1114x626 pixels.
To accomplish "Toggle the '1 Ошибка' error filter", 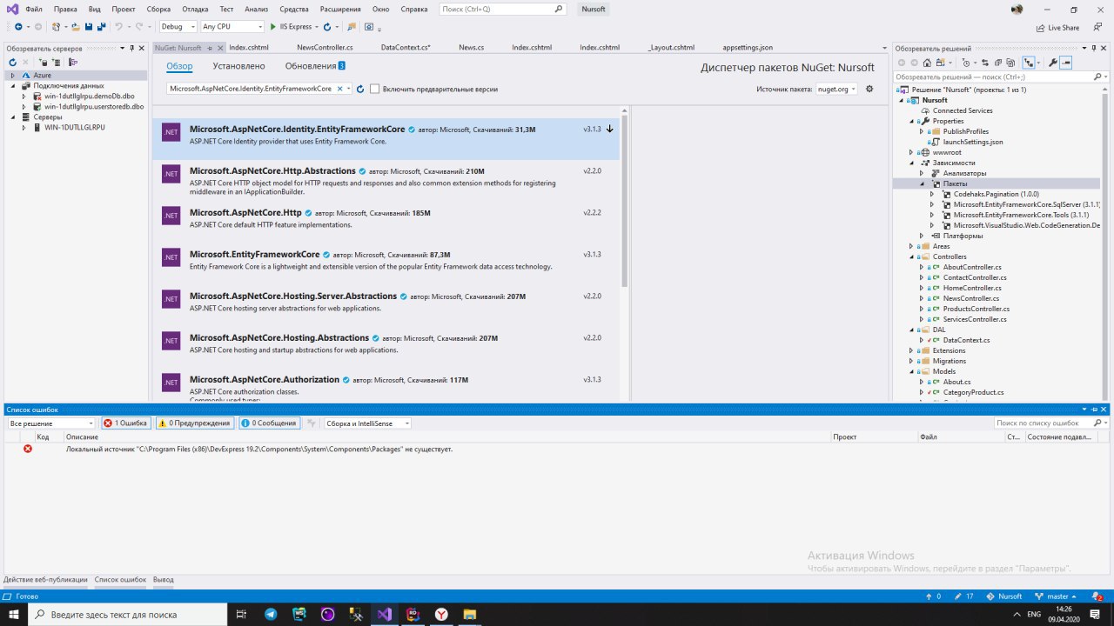I will (x=125, y=423).
